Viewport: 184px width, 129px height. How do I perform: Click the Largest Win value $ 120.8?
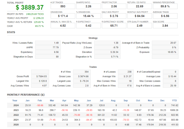[40, 81]
